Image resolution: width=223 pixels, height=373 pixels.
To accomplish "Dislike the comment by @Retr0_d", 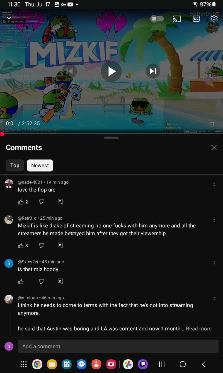I will click(x=42, y=246).
